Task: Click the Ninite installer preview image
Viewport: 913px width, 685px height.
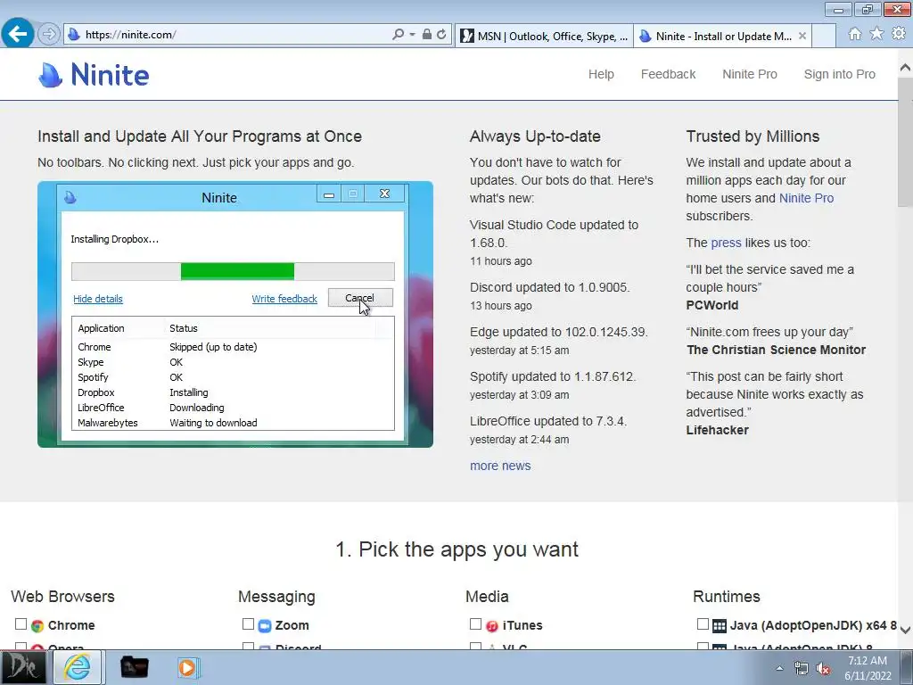Action: click(235, 315)
